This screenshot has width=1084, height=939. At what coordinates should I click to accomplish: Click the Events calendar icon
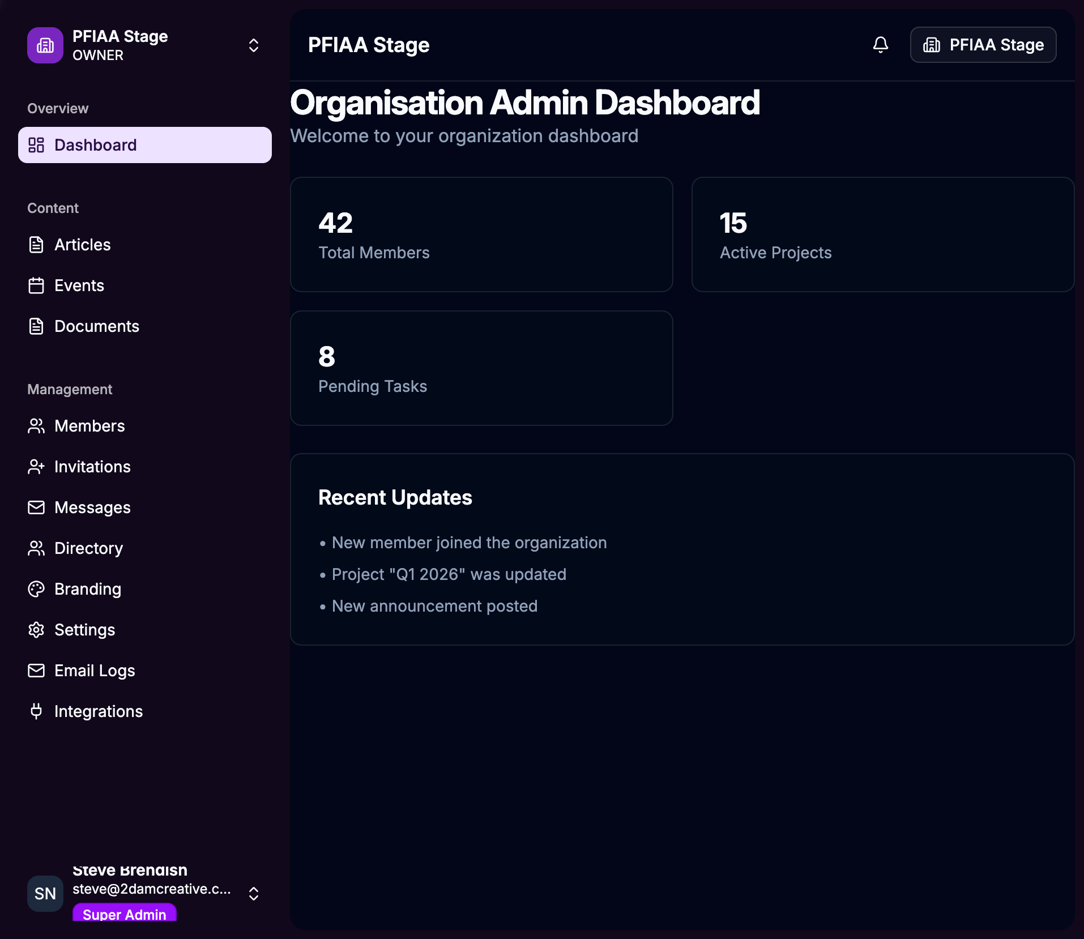(x=36, y=285)
